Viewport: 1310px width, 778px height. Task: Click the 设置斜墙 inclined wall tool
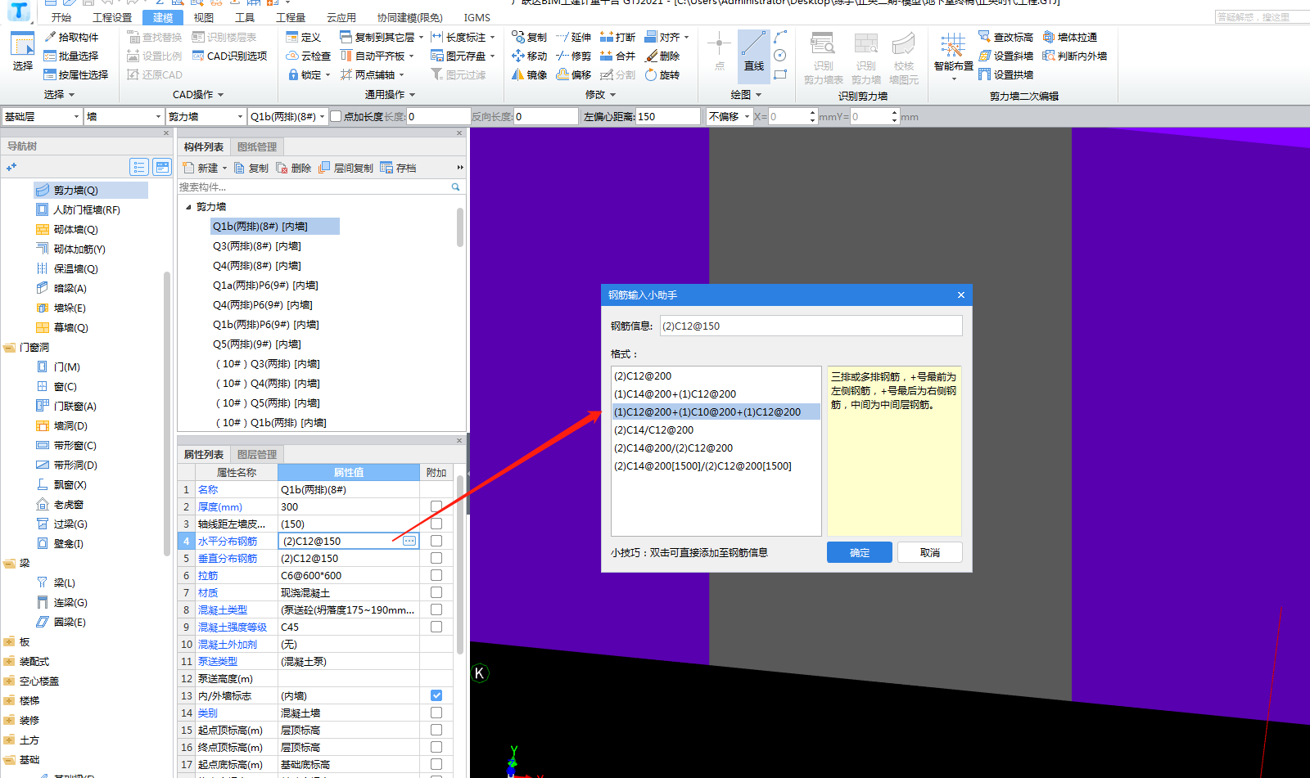(1005, 56)
